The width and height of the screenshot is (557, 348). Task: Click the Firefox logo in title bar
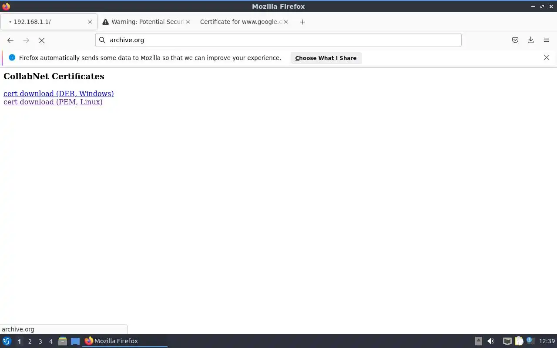click(6, 7)
